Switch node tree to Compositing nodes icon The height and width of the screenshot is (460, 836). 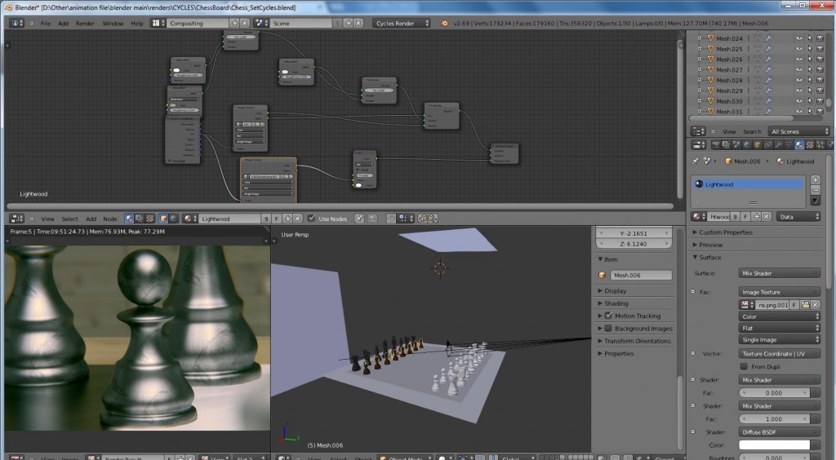tap(140, 219)
